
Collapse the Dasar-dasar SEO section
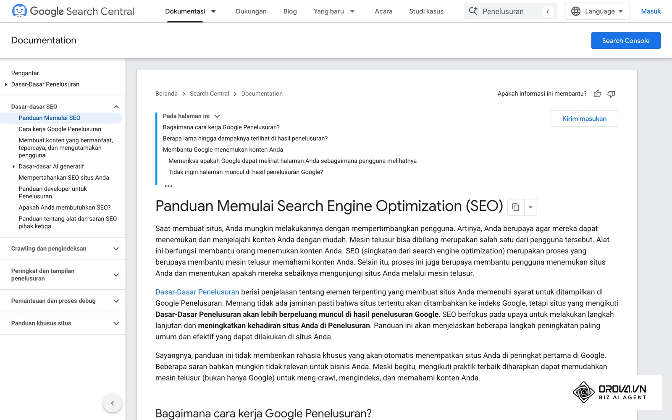click(x=116, y=107)
